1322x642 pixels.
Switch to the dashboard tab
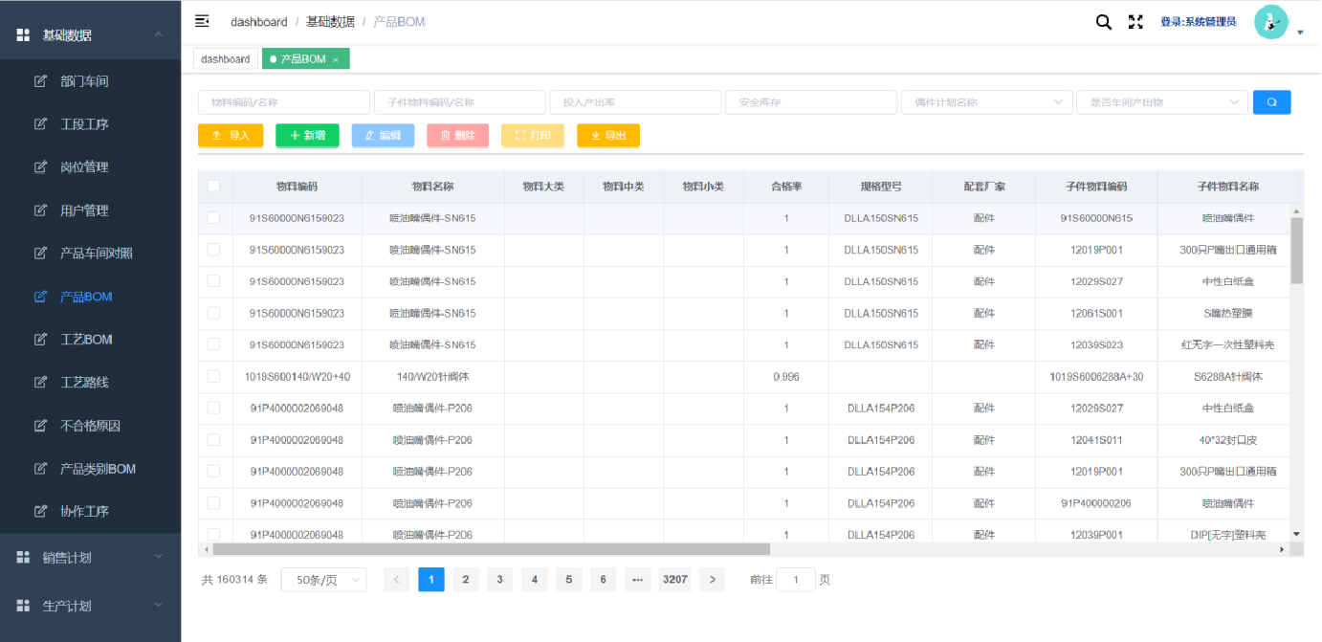pos(226,59)
